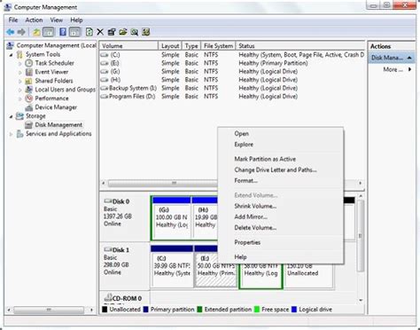Click the Up one level folder icon
This screenshot has height=330, width=420.
pos(36,32)
